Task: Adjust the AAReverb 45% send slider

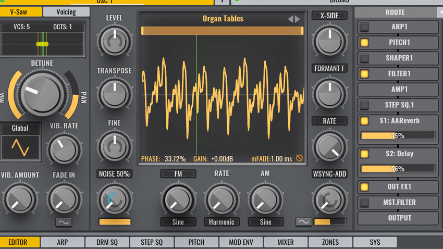Action: click(398, 136)
